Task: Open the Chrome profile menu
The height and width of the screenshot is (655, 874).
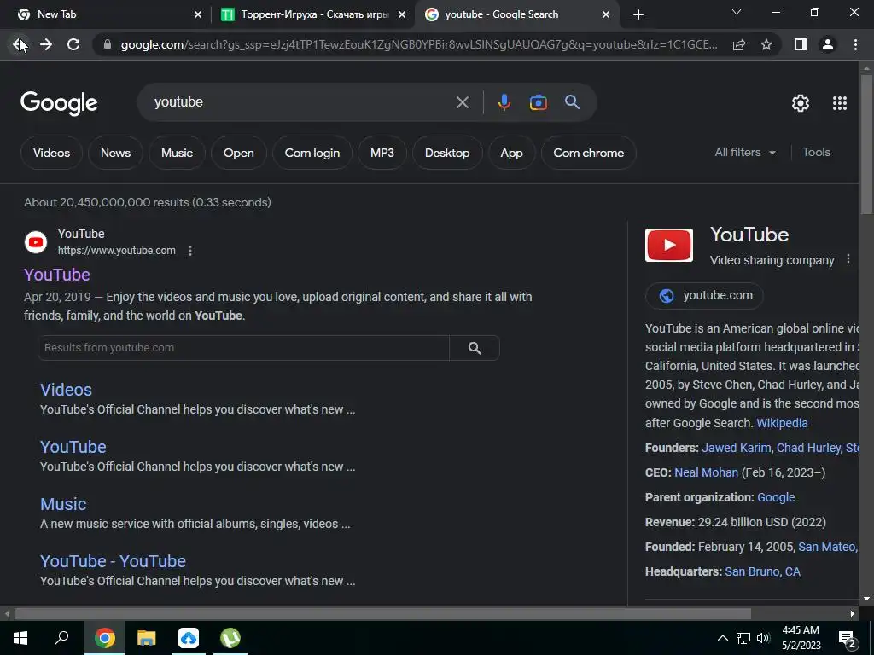Action: click(828, 44)
